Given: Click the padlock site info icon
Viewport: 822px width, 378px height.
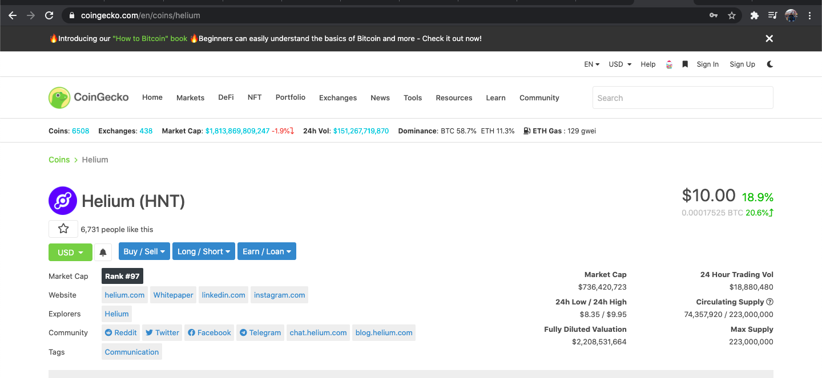Looking at the screenshot, I should [72, 15].
